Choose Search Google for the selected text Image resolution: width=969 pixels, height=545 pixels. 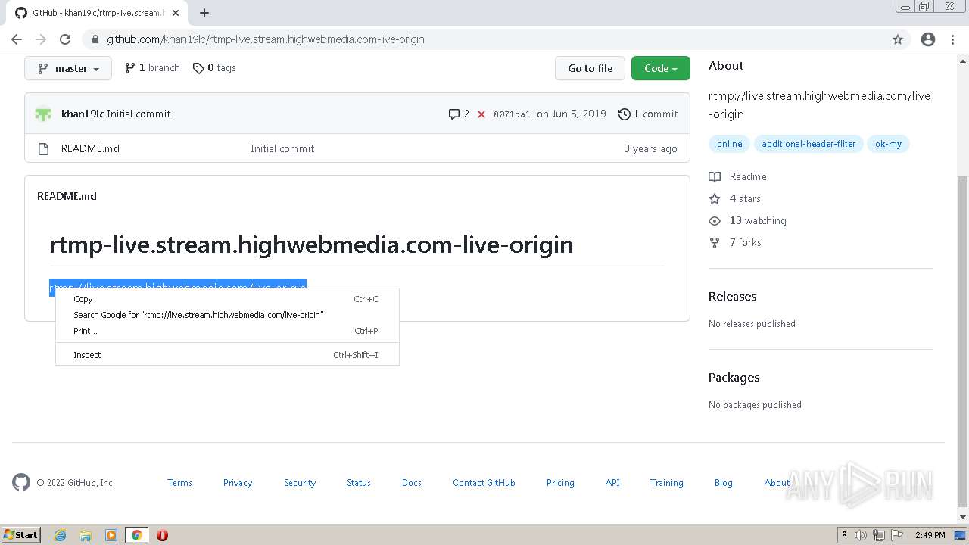227,315
